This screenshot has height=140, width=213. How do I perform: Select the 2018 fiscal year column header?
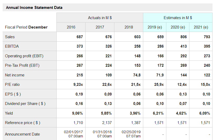[x=129, y=27]
